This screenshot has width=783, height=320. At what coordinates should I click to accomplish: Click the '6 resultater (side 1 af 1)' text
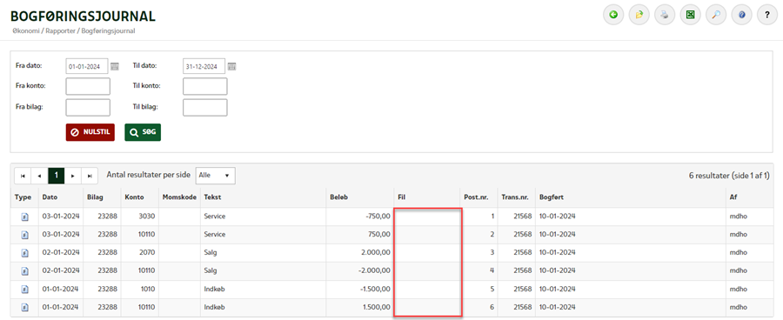[729, 176]
